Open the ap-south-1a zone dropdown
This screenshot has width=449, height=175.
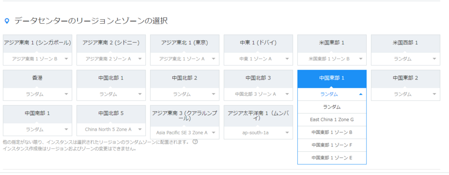pyautogui.click(x=258, y=133)
